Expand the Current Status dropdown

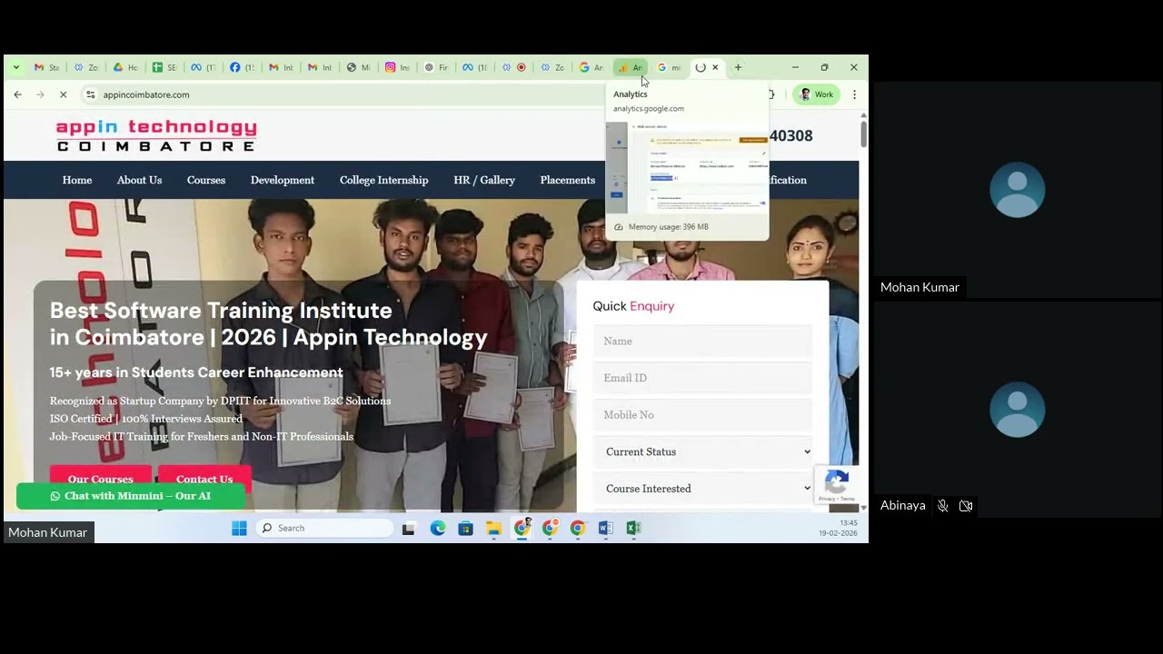702,451
